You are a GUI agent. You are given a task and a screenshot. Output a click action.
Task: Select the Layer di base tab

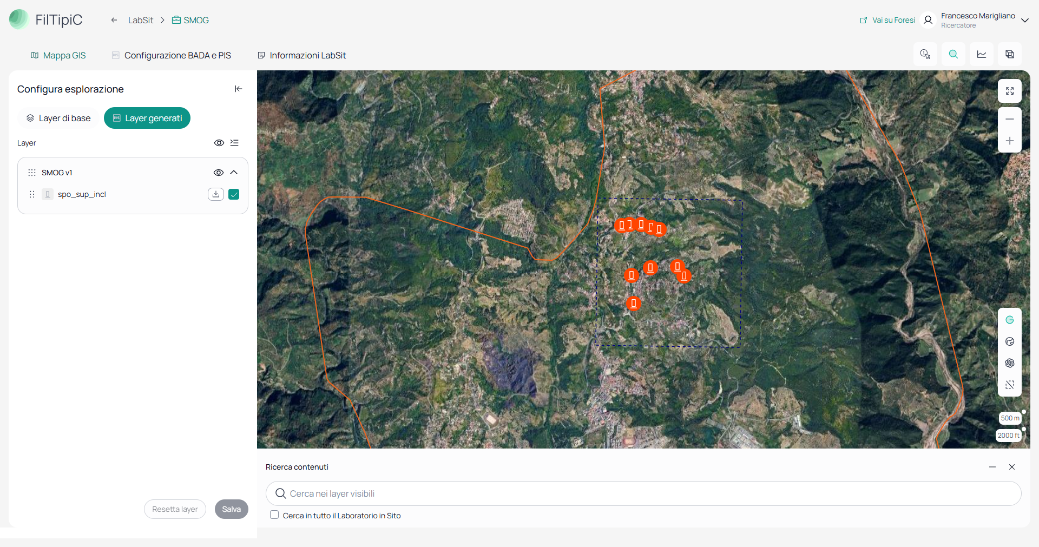coord(58,118)
